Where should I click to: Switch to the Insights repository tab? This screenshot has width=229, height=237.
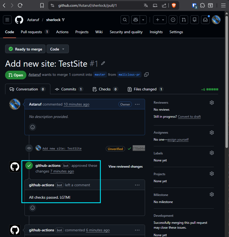point(156,32)
